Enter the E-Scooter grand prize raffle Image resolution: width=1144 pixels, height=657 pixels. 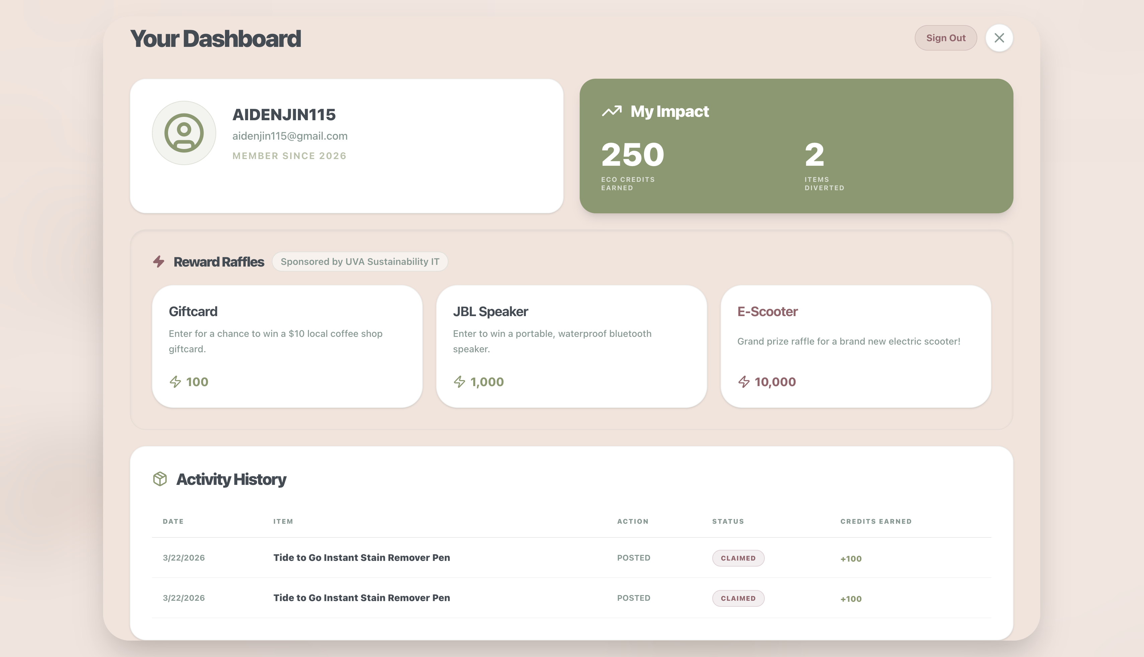point(855,346)
